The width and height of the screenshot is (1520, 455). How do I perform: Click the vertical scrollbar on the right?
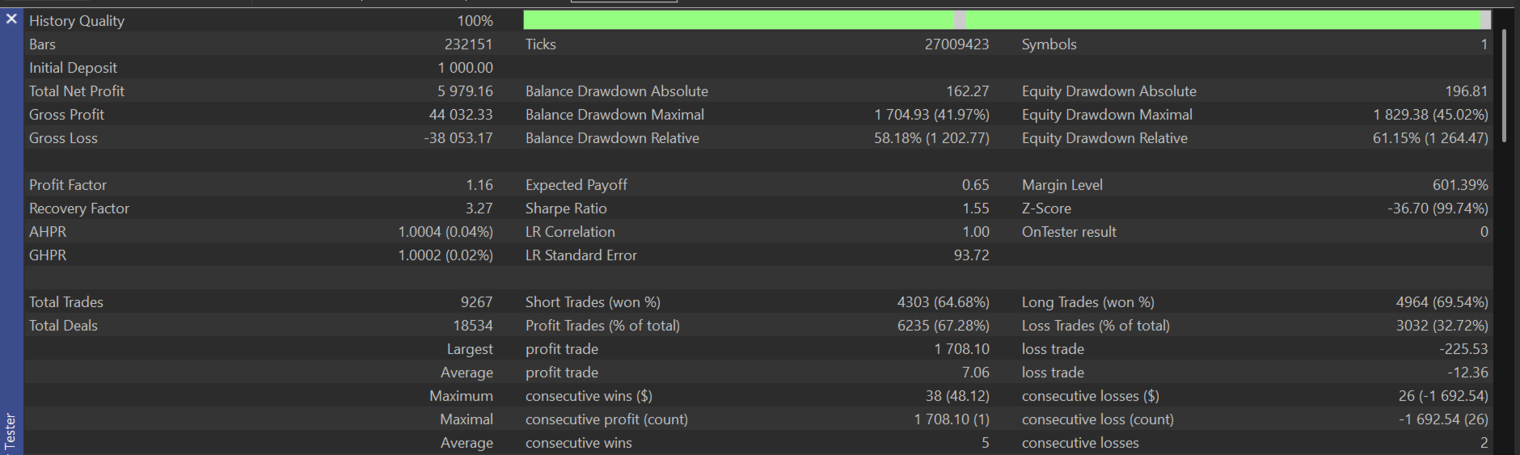click(x=1505, y=86)
